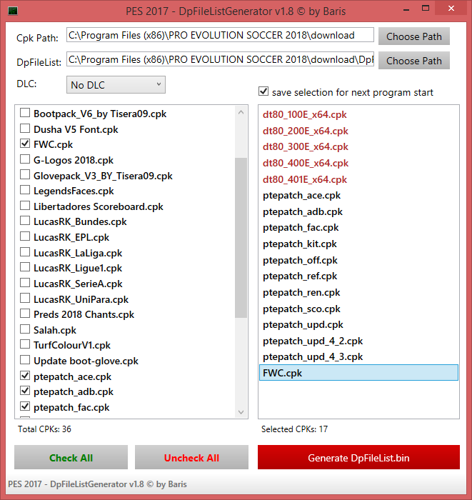Close the DpFileListGenerator window
Screen dimensions: 472x500
point(451,9)
